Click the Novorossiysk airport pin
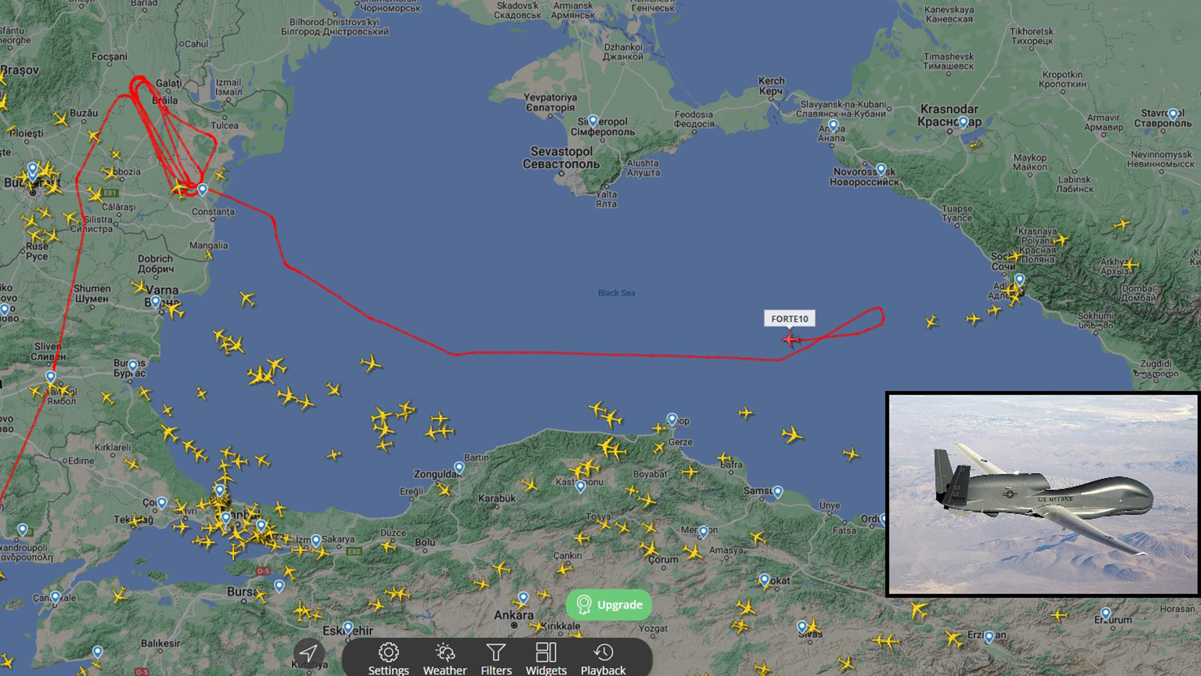The height and width of the screenshot is (676, 1201). coord(881,169)
